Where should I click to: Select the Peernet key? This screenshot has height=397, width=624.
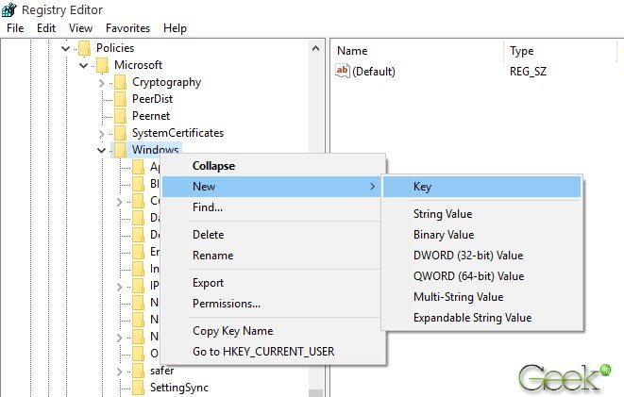coord(151,116)
